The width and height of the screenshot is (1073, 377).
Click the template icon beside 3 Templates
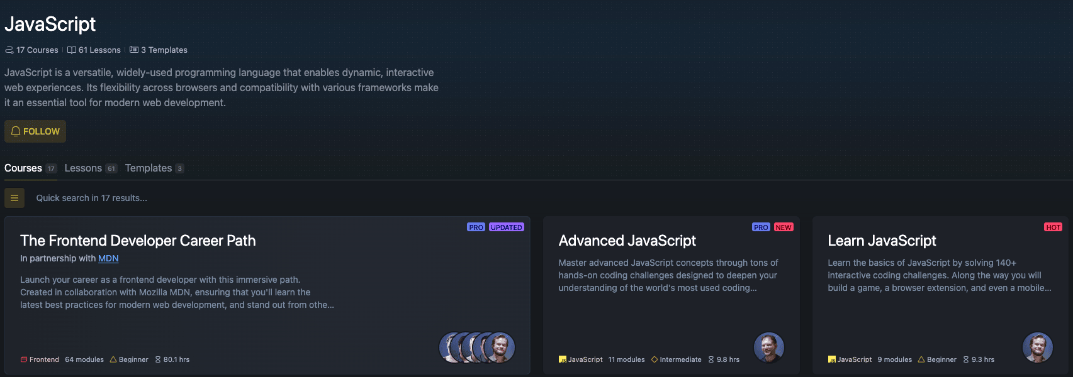[x=134, y=50]
